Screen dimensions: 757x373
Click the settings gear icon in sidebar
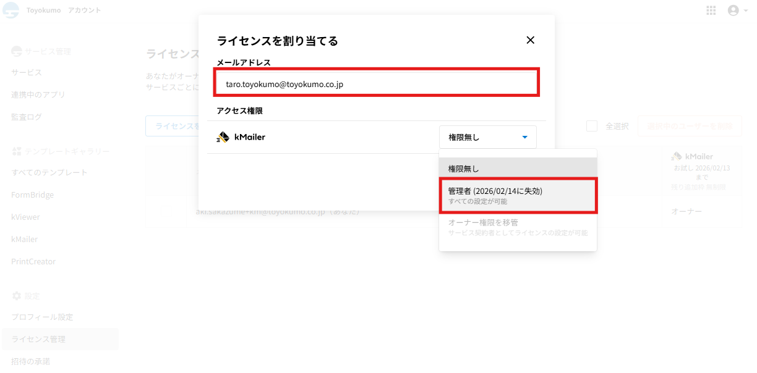[17, 296]
